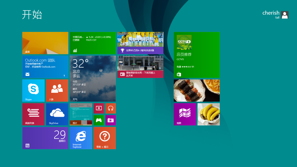Screen dimensions: 297x167
Task: Open the Health tile with bananas
Action: pyautogui.click(x=208, y=114)
